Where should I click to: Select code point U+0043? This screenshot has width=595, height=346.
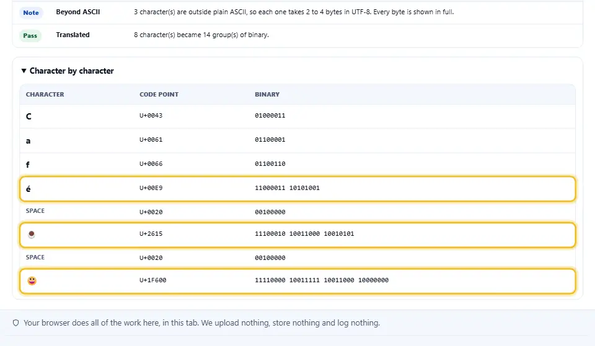pyautogui.click(x=151, y=116)
